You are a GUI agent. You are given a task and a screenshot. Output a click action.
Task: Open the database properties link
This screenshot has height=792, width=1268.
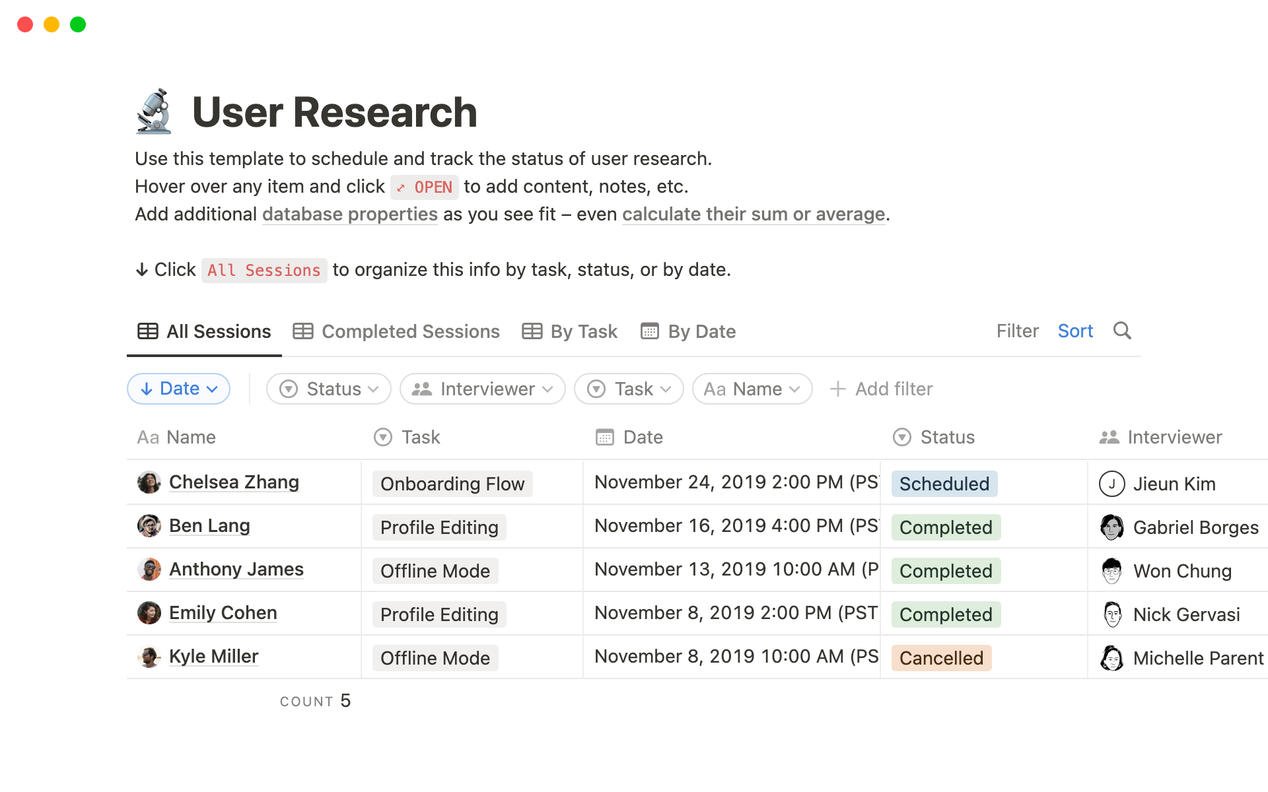(349, 214)
